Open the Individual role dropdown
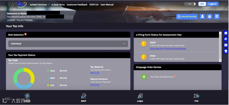229x105 pixels. [68, 44]
